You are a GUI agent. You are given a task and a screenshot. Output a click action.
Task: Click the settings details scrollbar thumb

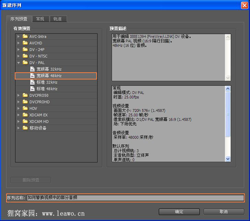click(228, 114)
